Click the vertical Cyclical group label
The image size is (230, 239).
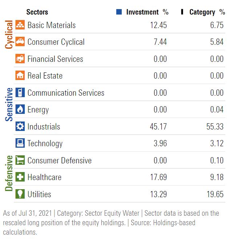pyautogui.click(x=9, y=35)
